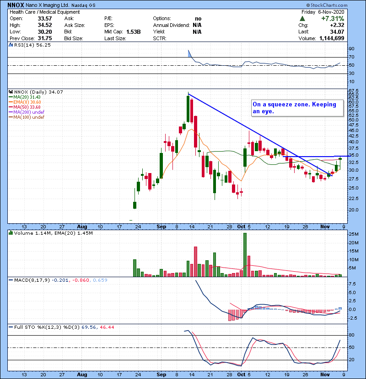Click the 'Aug' label on bottom date axis

82,374
